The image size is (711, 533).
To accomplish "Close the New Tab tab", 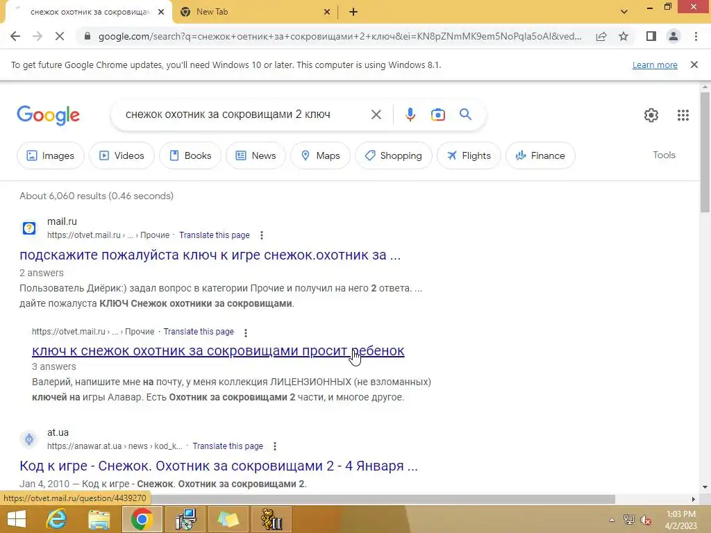I will click(327, 12).
